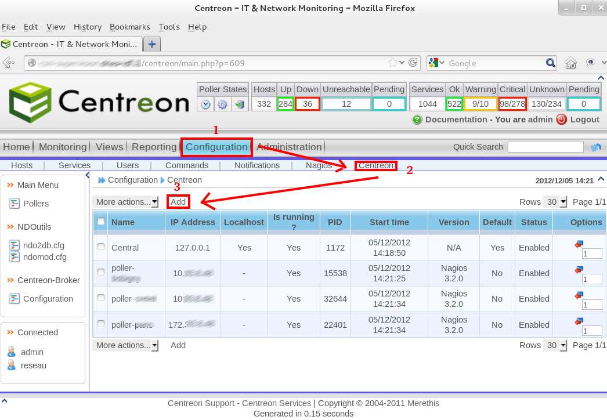Tick the select-all checkbox in the table header
The image size is (607, 420).
[100, 222]
